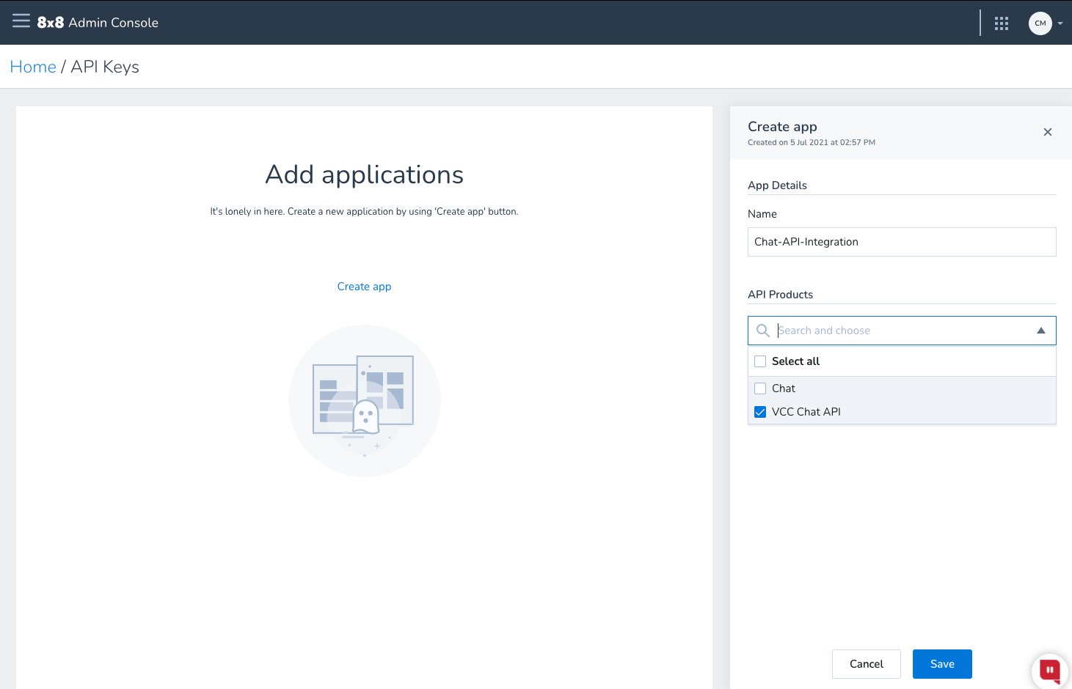The image size is (1072, 689).
Task: Save the new app
Action: (x=942, y=664)
